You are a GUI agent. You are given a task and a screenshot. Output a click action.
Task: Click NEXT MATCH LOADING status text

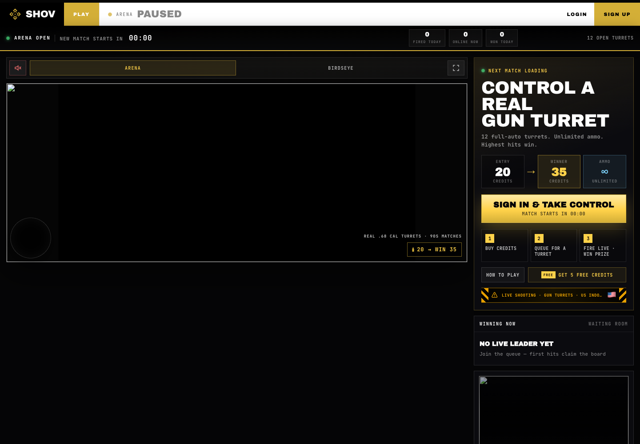click(518, 71)
